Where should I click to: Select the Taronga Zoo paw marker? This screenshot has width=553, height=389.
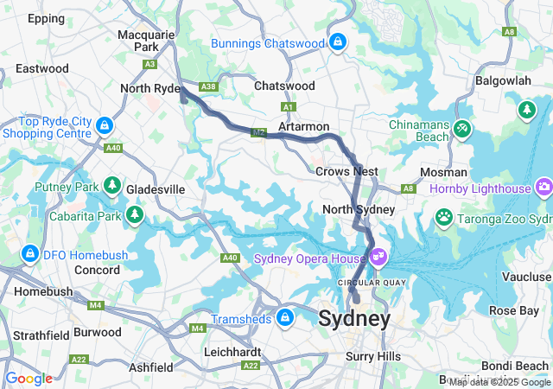(x=444, y=218)
